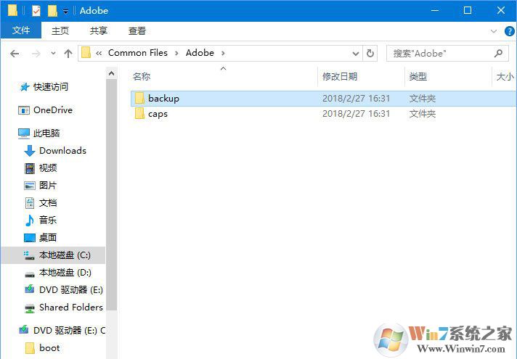The width and height of the screenshot is (517, 359).
Task: Click the 文件夹 type cell of caps
Action: point(423,114)
